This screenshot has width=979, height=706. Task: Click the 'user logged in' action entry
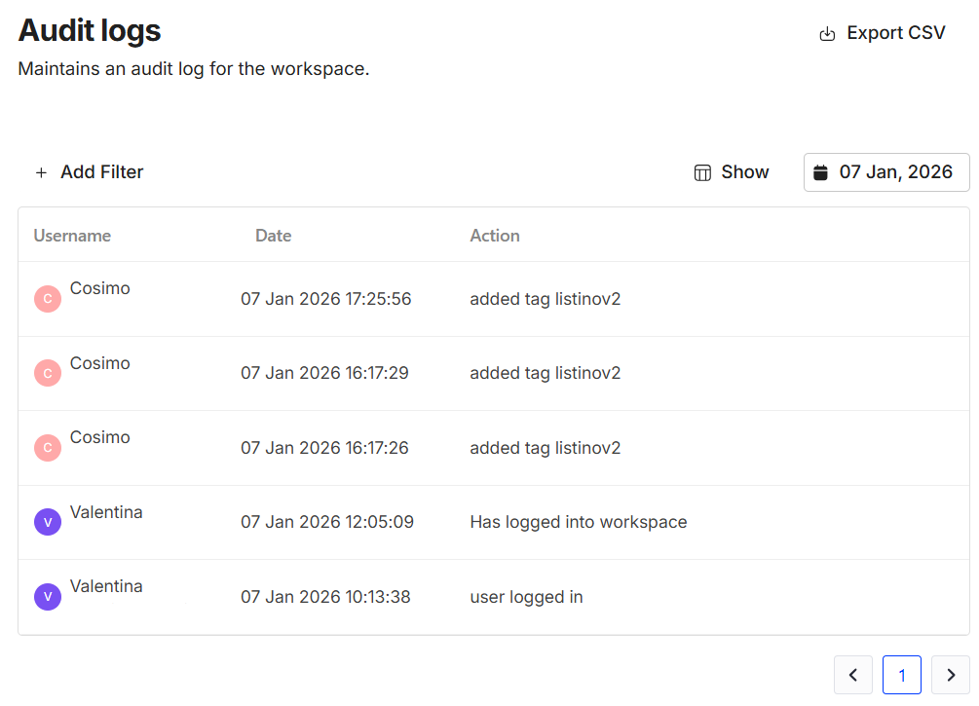[526, 597]
